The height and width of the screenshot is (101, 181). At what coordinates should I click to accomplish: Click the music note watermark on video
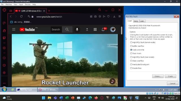113,81
